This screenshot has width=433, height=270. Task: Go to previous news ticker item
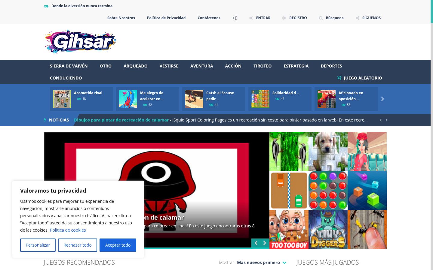381,120
